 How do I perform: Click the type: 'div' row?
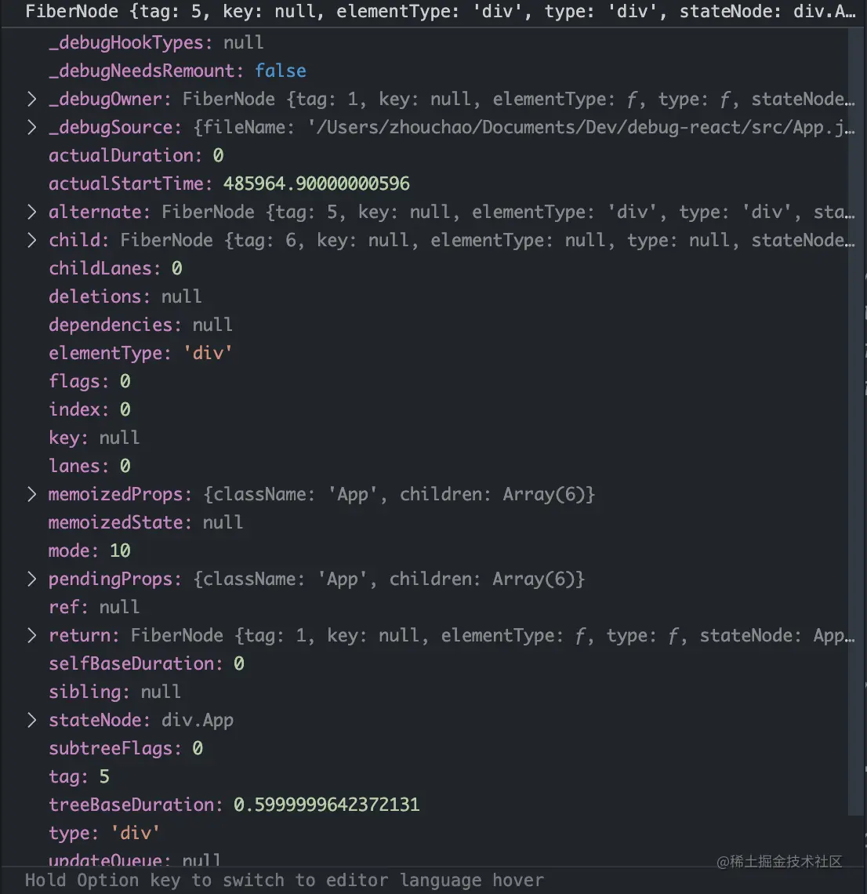tap(104, 833)
